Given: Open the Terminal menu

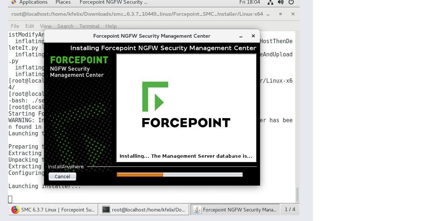Looking at the screenshot, I should pyautogui.click(x=89, y=26).
